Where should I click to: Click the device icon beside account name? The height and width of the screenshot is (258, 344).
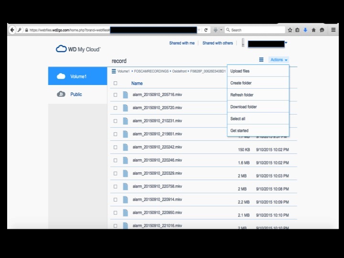tap(243, 43)
